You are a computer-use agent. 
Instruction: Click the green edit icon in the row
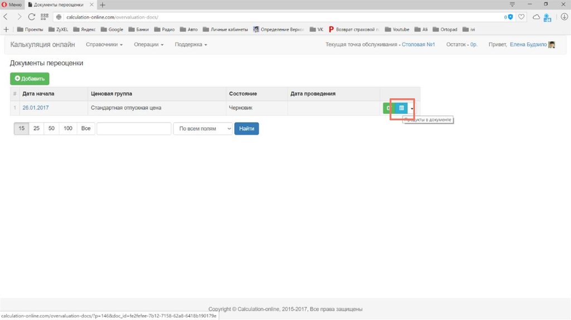pyautogui.click(x=389, y=108)
